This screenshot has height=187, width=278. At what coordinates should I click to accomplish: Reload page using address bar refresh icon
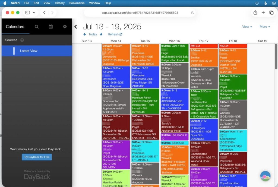pos(192,13)
